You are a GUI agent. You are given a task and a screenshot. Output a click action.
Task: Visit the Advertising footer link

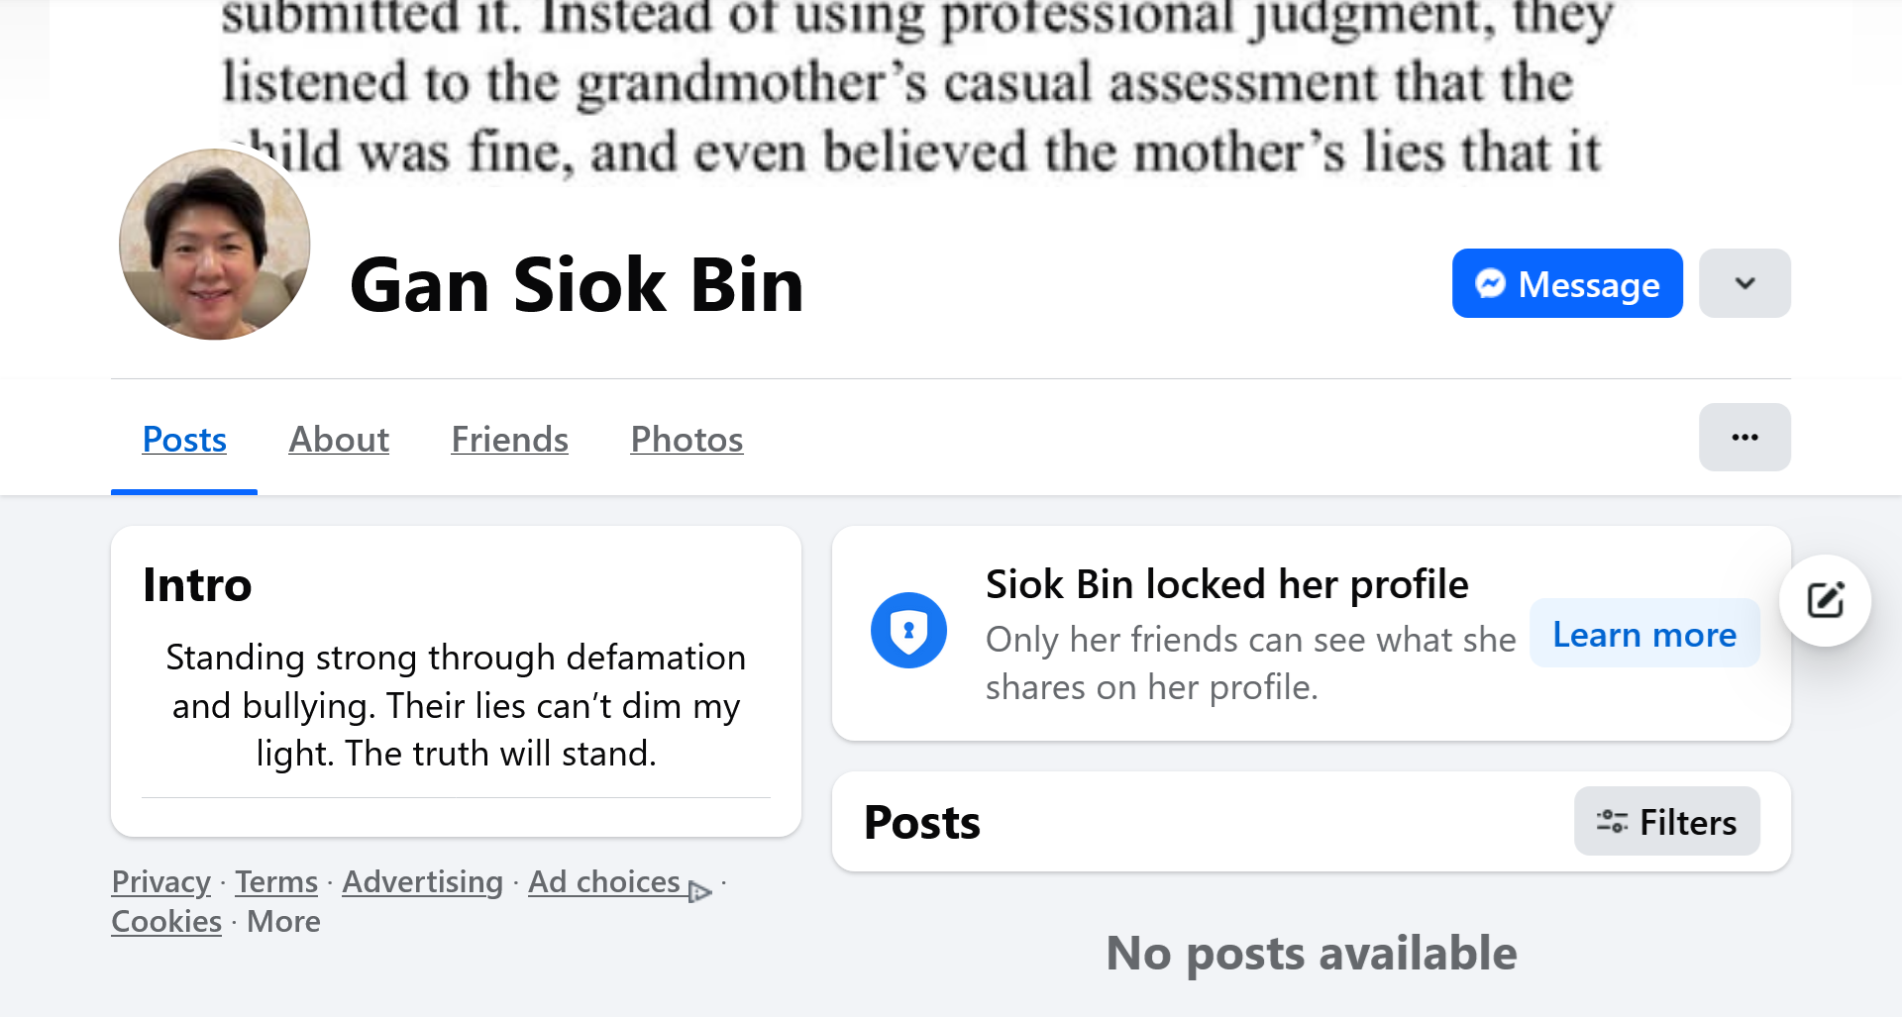pyautogui.click(x=422, y=881)
